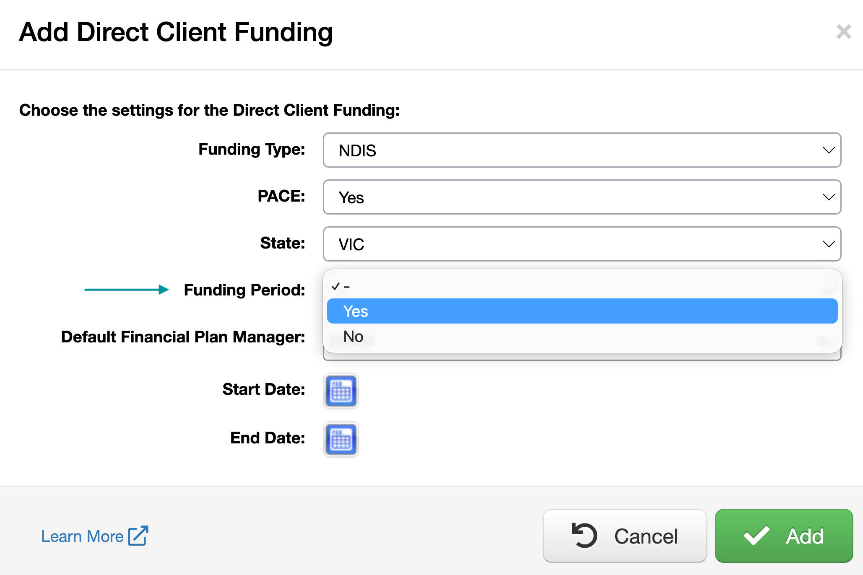This screenshot has height=575, width=863.
Task: Expand the Funding Type dropdown chevron
Action: [x=828, y=150]
